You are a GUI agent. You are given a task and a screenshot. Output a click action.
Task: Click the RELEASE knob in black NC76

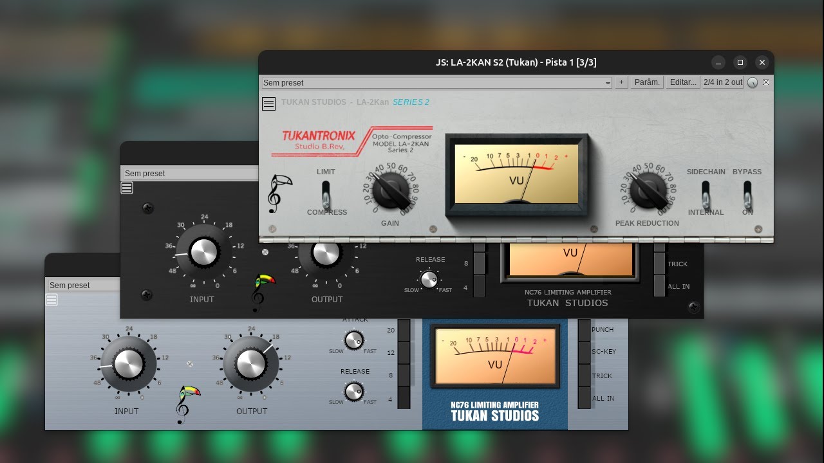pos(429,279)
